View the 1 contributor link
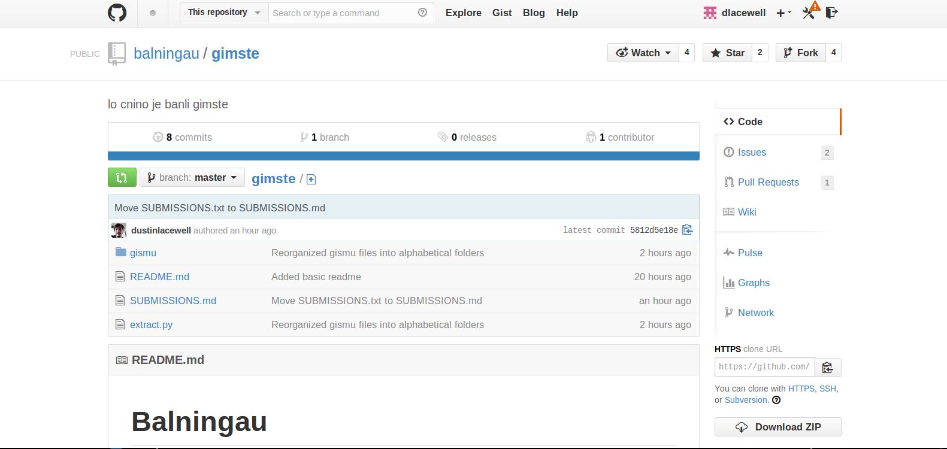Image resolution: width=947 pixels, height=449 pixels. pos(620,137)
